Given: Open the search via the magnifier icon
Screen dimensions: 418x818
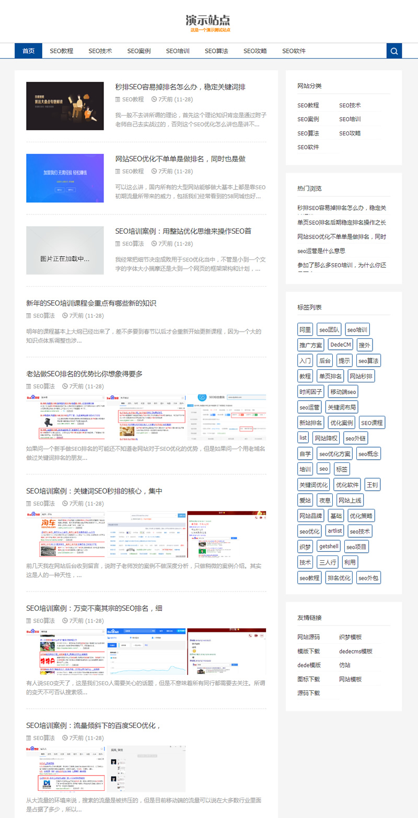Looking at the screenshot, I should click(x=393, y=51).
